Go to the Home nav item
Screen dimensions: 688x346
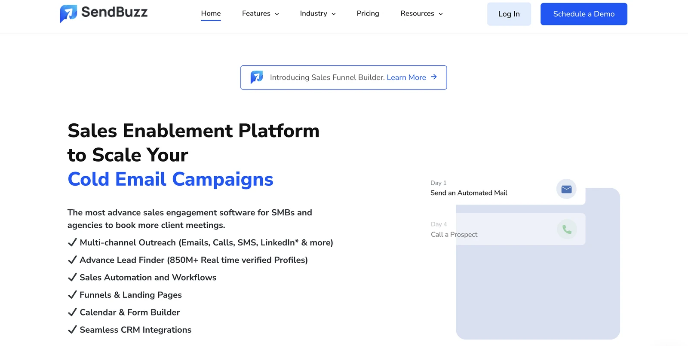tap(211, 13)
